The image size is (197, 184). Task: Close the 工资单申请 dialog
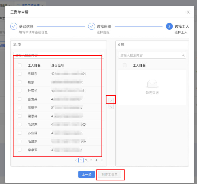tap(188, 12)
